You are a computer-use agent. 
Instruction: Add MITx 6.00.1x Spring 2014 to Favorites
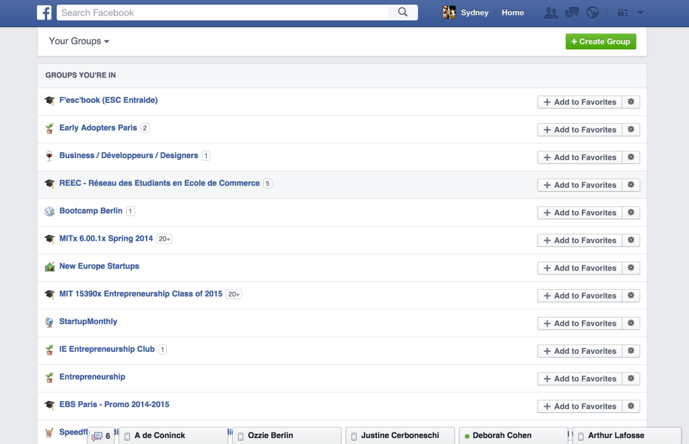tap(579, 240)
